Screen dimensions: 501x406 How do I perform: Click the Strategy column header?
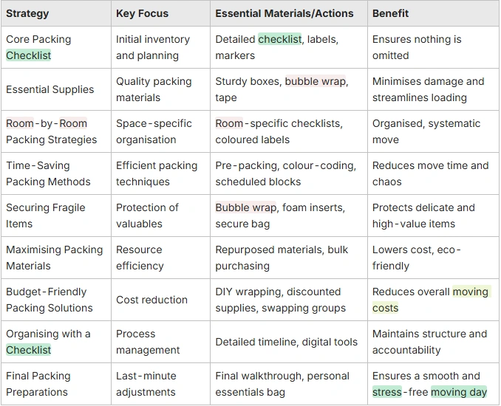27,13
